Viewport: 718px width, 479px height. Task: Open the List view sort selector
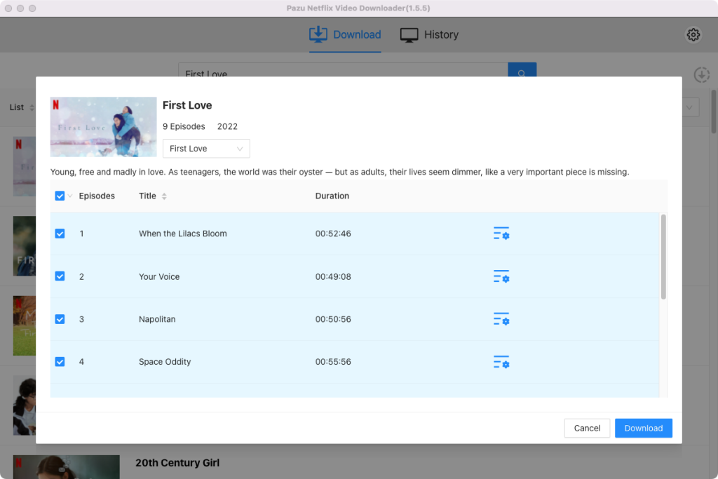22,107
